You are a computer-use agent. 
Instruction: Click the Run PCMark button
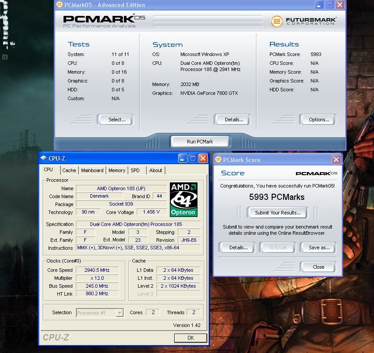200,142
